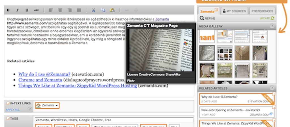Click the Refine magnifier in Zemanta panel
The image size is (290, 127).
click(202, 18)
